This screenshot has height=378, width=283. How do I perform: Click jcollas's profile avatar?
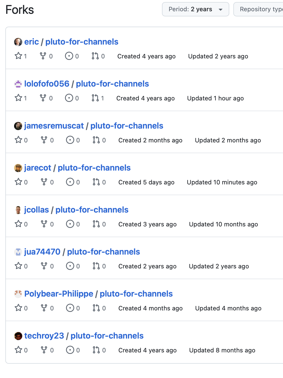(18, 210)
